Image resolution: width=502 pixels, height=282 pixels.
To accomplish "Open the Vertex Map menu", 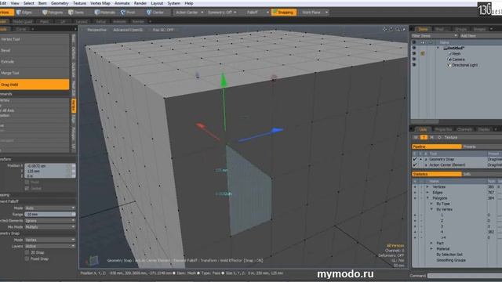I will (100, 3).
